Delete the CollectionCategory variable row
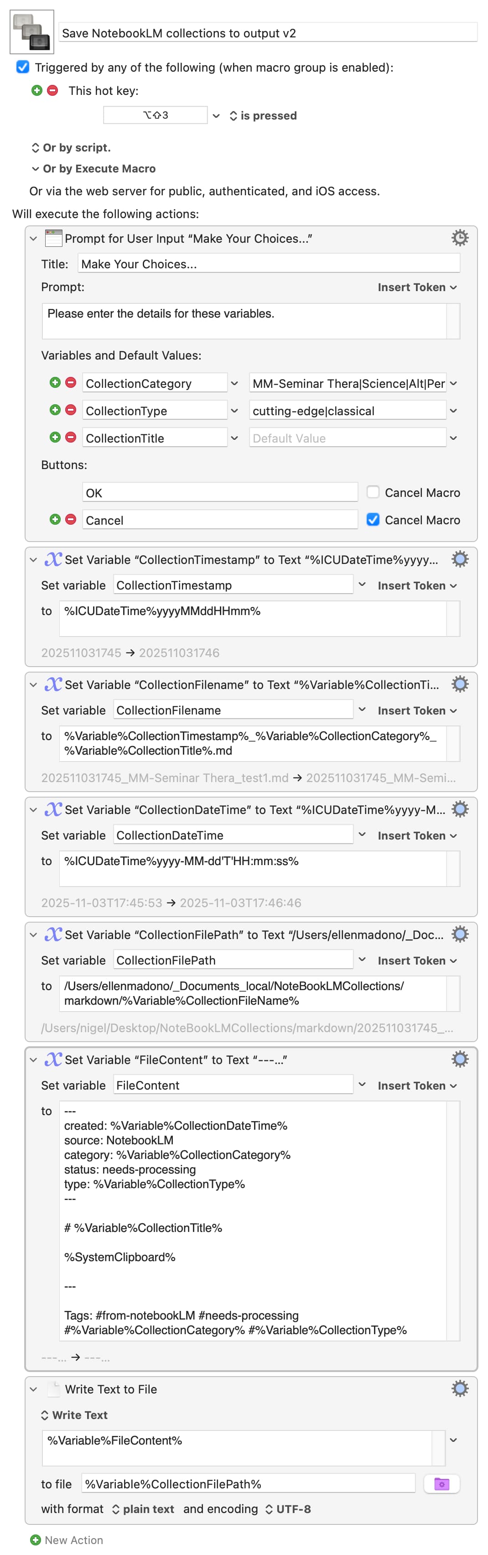 click(71, 383)
